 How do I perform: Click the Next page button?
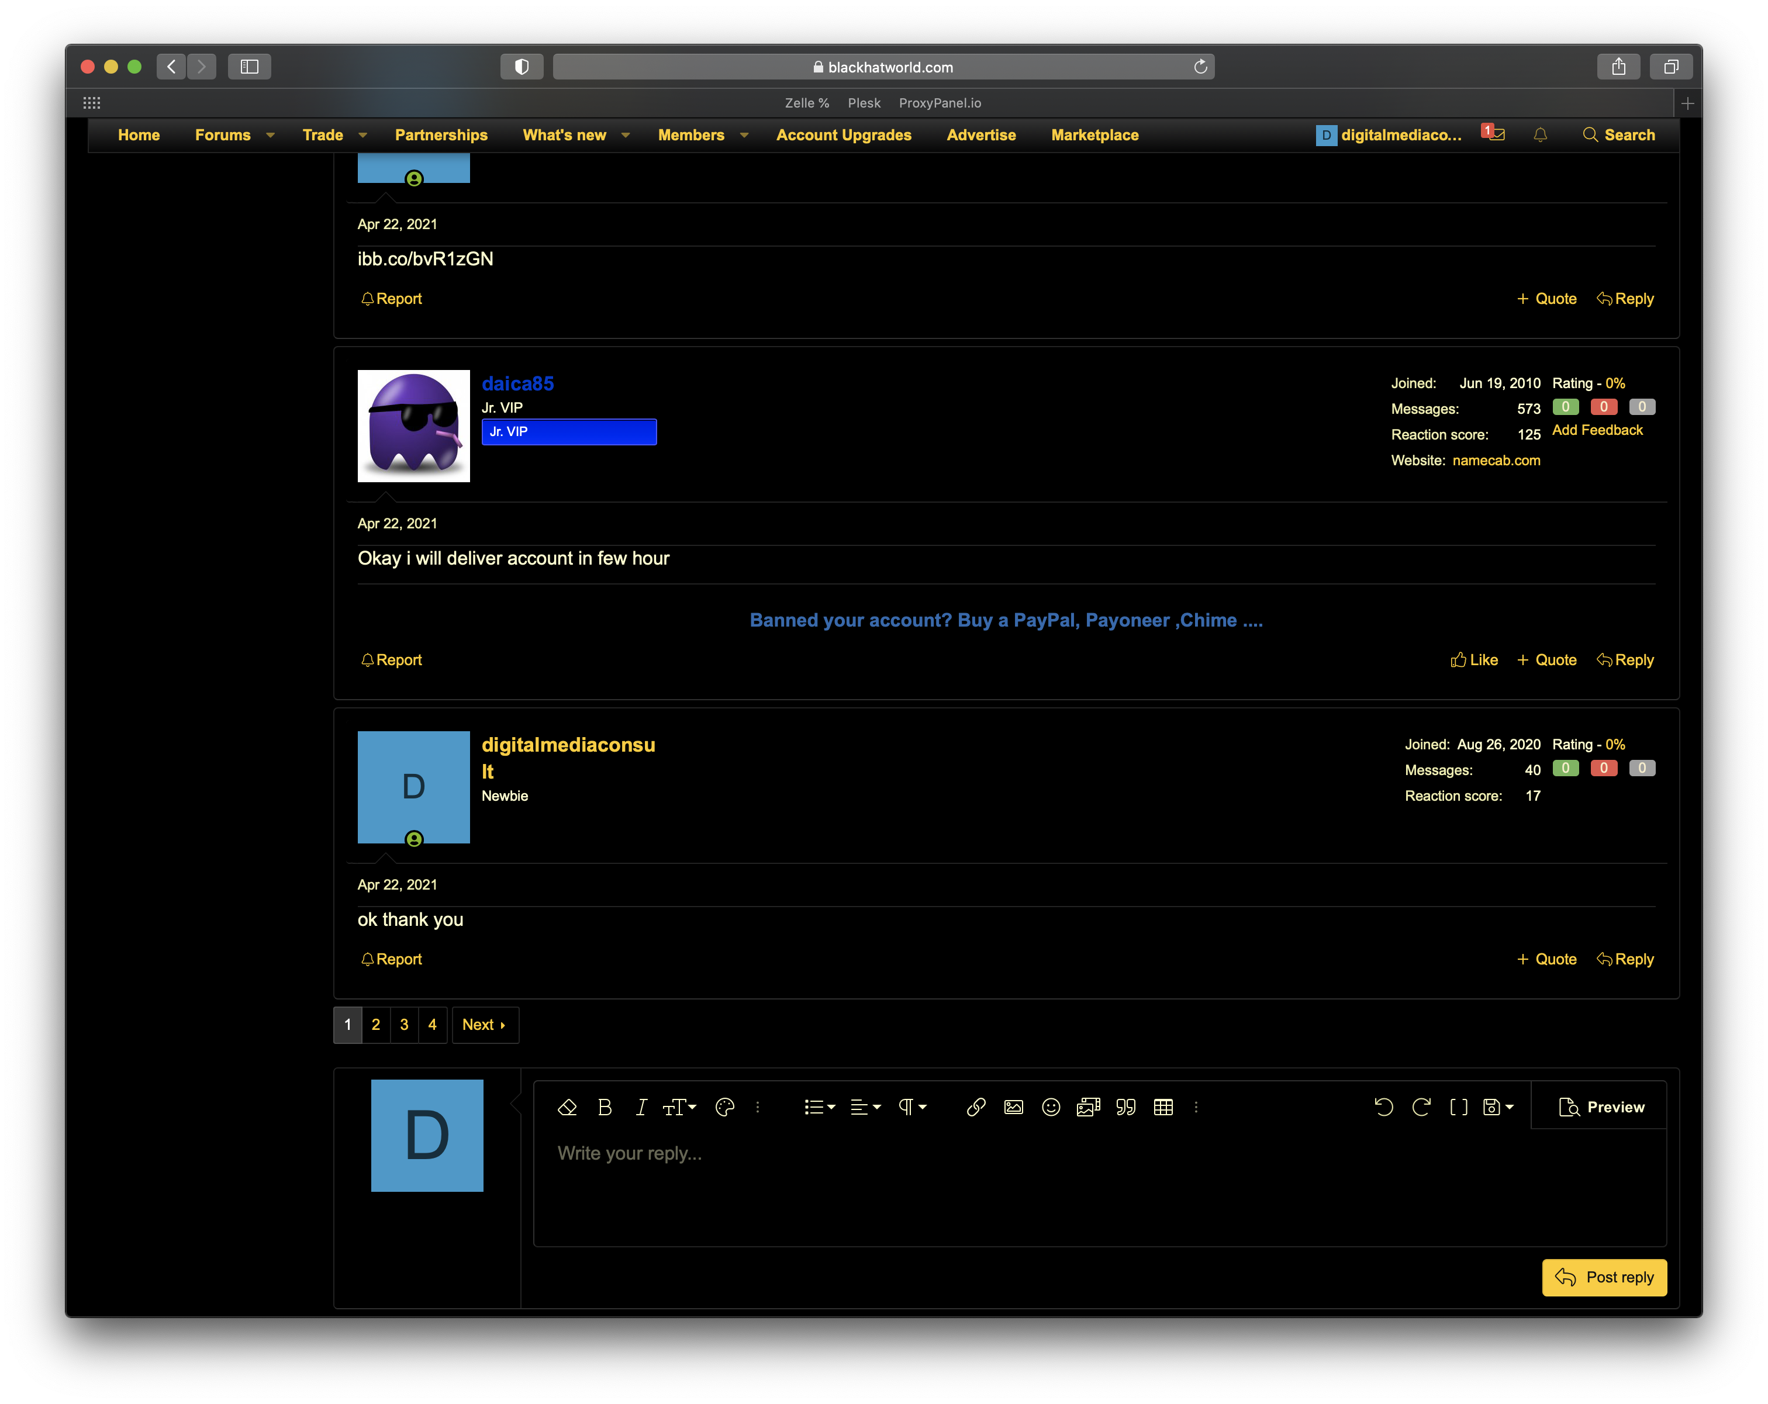(485, 1025)
